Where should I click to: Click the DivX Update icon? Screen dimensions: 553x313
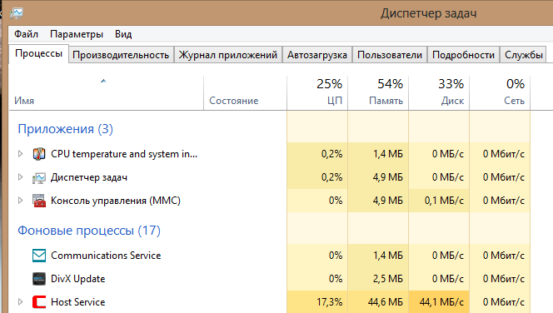pos(39,279)
